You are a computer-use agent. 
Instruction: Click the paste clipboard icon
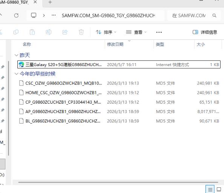[32, 32]
